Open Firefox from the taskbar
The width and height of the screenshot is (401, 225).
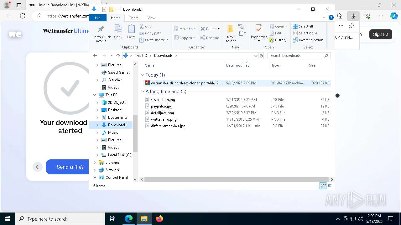[x=159, y=219]
